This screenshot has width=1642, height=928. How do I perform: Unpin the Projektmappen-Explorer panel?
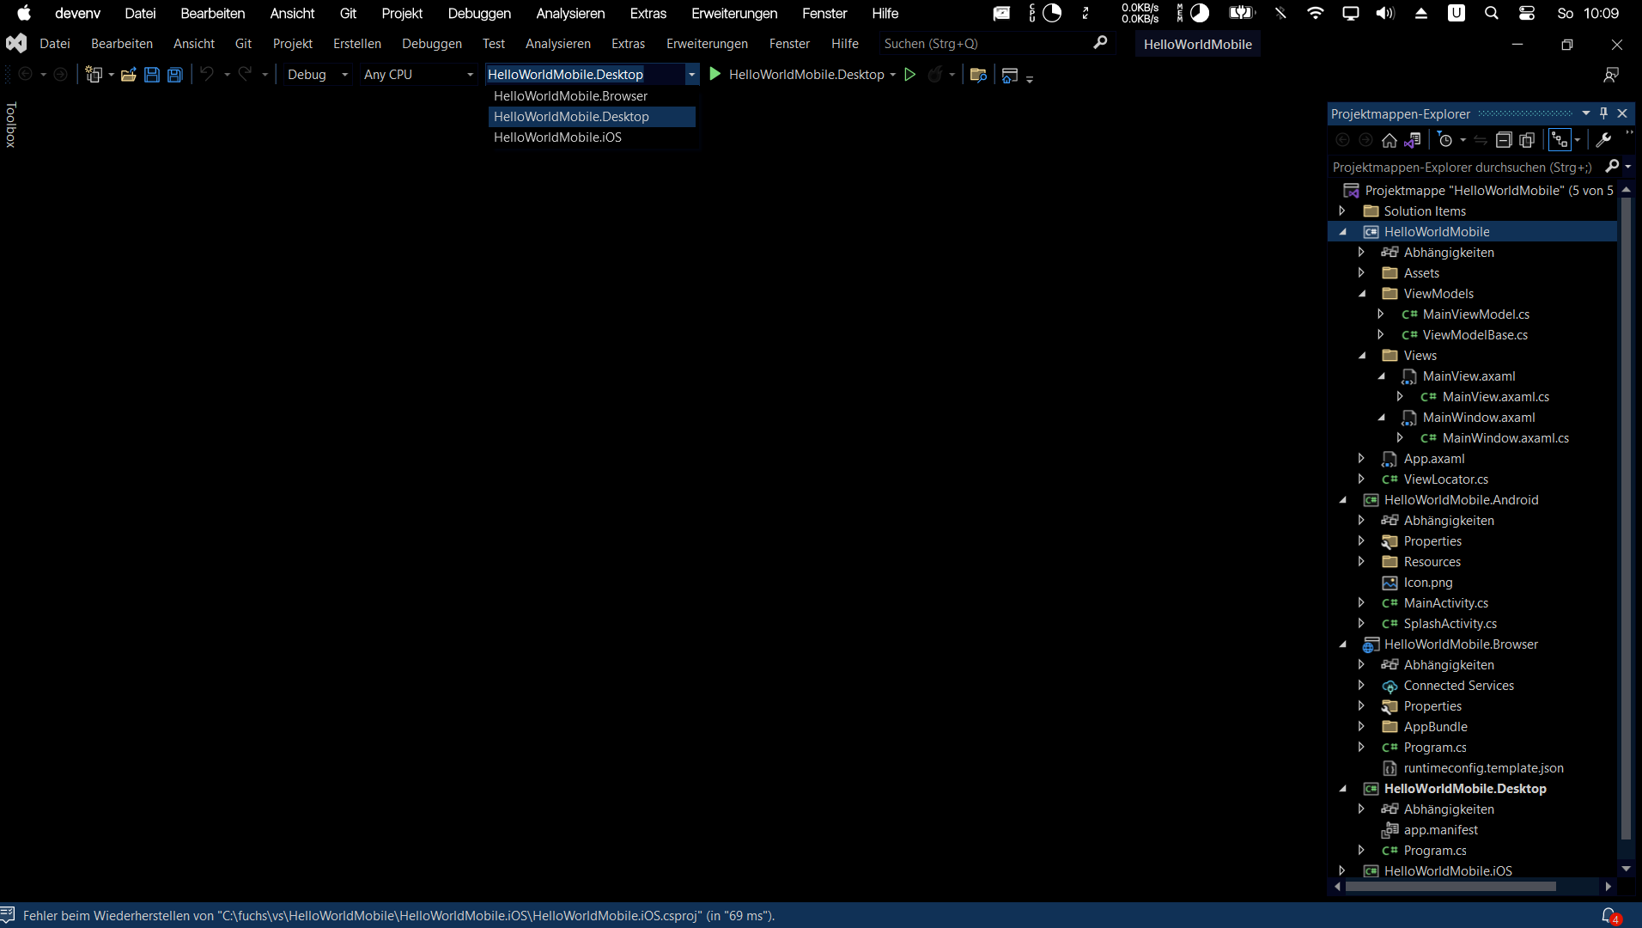[1603, 113]
